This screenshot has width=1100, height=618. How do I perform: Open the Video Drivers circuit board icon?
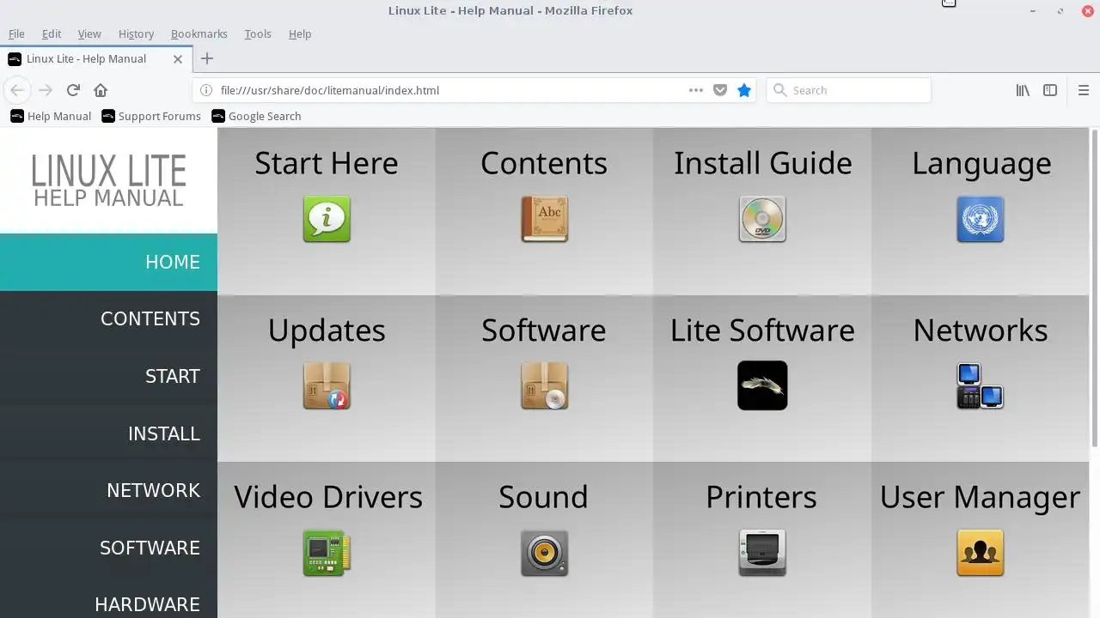[x=327, y=553]
